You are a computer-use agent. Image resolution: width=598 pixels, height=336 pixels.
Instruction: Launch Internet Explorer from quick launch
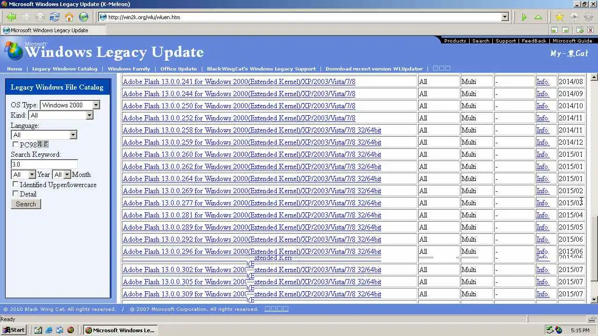tap(49, 330)
